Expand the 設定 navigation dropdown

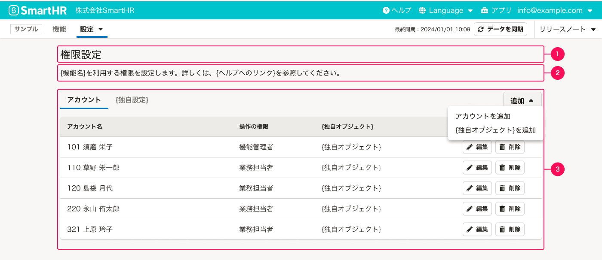pos(92,29)
